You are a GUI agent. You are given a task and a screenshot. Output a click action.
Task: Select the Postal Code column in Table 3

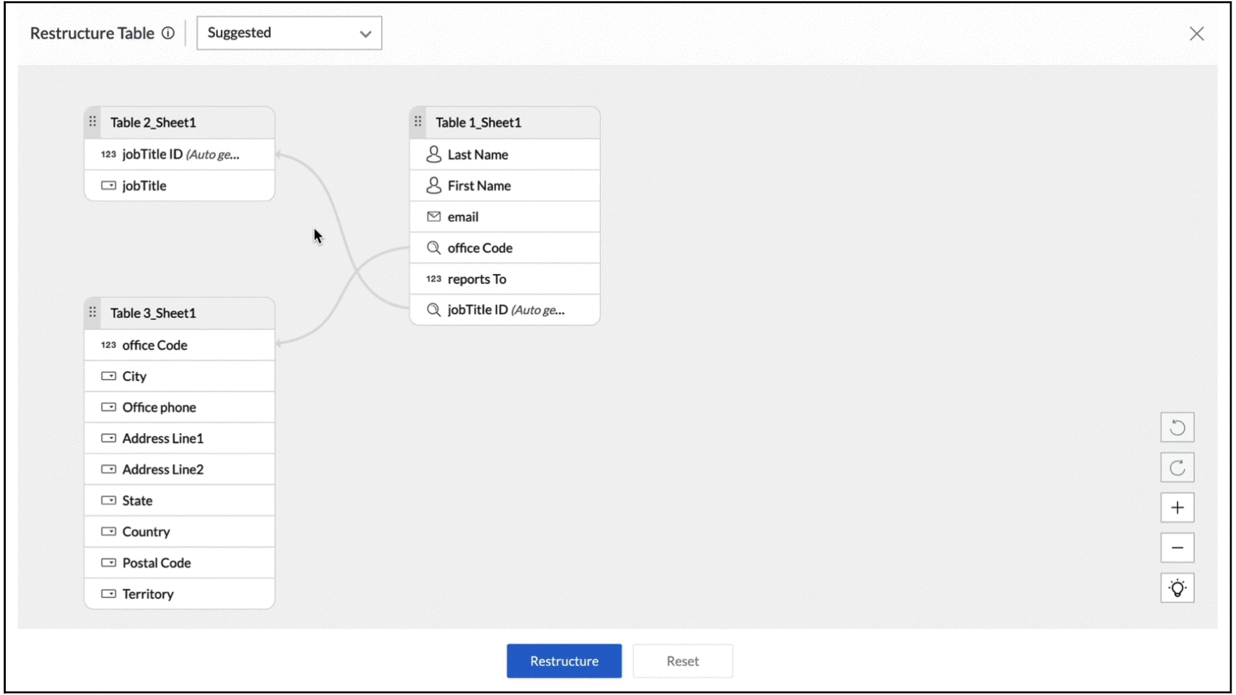(x=179, y=563)
